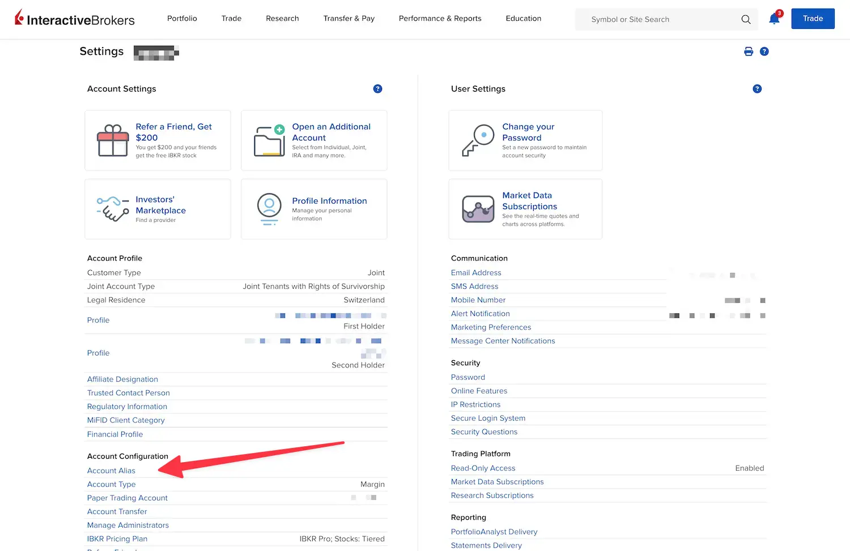
Task: Open PortfolioAnalyst Delivery
Action: pos(494,532)
